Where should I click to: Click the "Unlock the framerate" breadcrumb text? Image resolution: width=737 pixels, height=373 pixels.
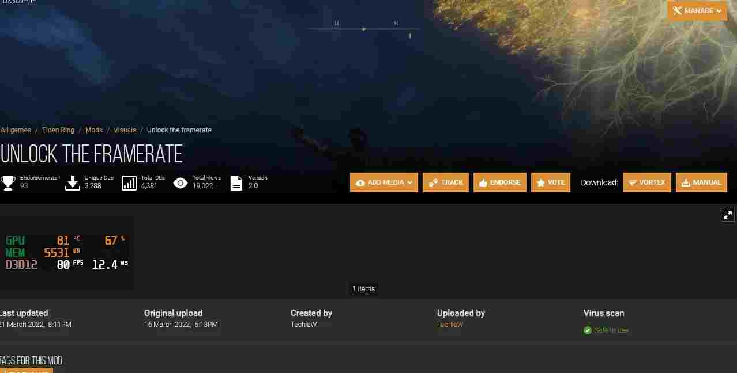click(179, 130)
